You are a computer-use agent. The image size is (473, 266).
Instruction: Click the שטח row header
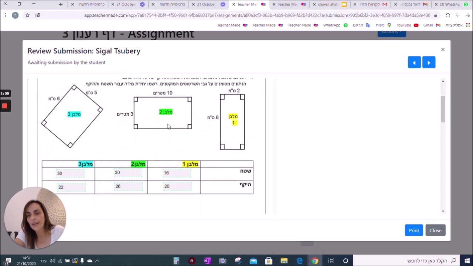pyautogui.click(x=246, y=171)
